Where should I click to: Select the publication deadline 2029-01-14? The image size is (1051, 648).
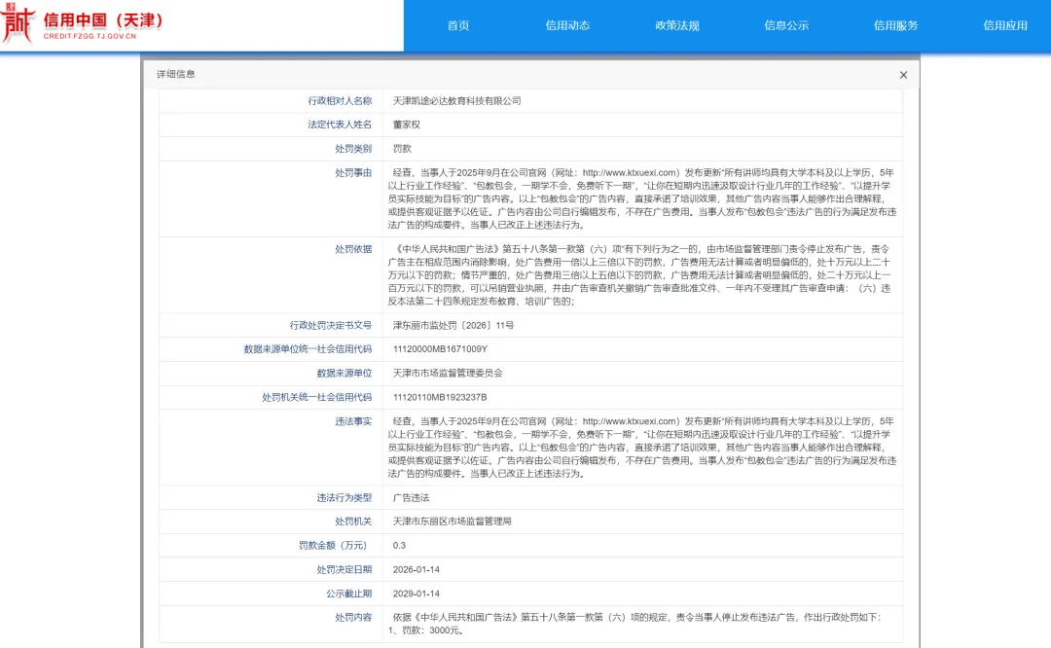pyautogui.click(x=416, y=594)
